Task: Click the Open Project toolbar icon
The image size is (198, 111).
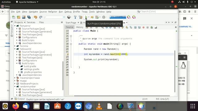Action: [x=24, y=17]
